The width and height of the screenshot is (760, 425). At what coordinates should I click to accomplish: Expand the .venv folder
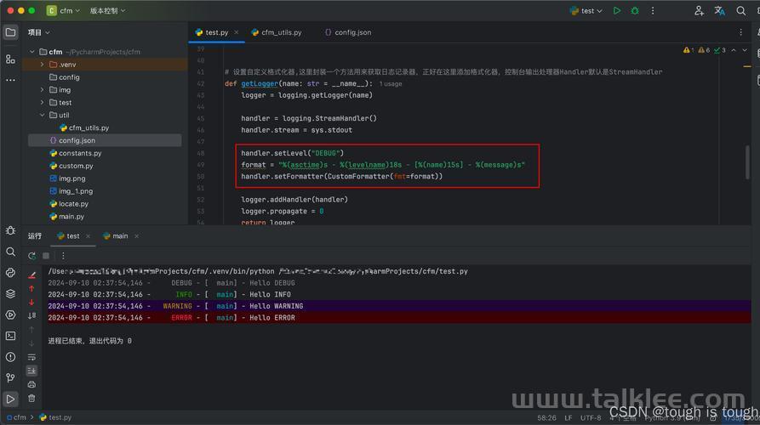[43, 65]
